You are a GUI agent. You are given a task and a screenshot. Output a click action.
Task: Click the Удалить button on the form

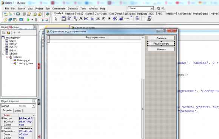point(161,49)
